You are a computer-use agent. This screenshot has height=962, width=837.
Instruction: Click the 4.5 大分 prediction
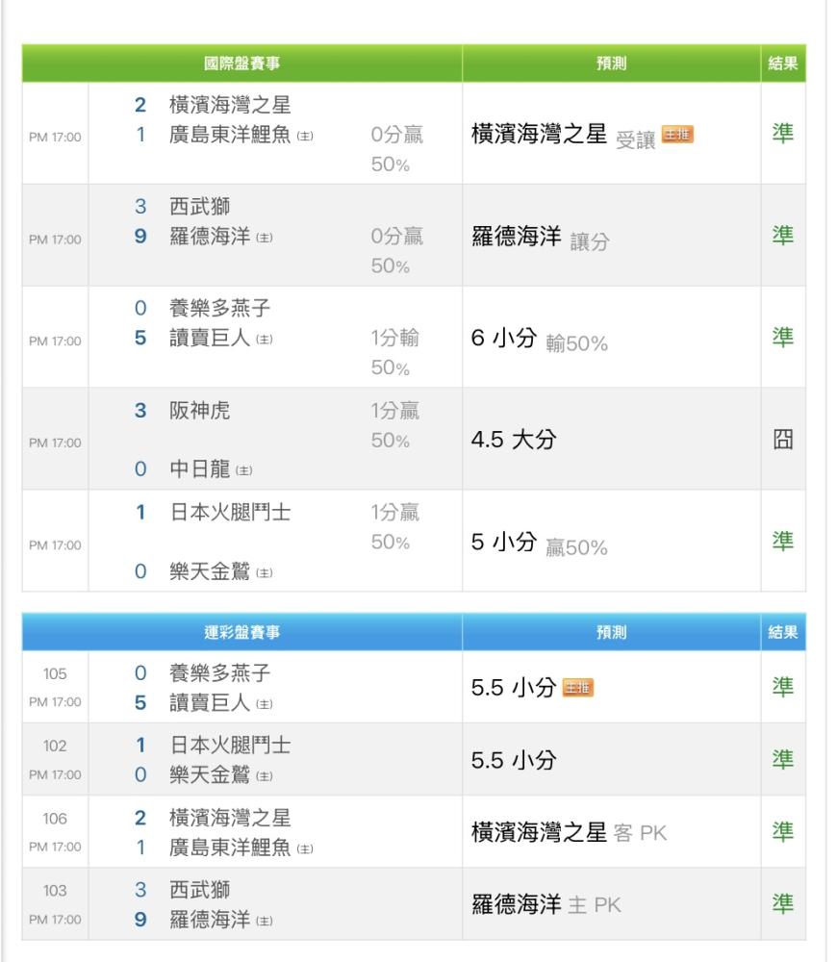coord(513,441)
